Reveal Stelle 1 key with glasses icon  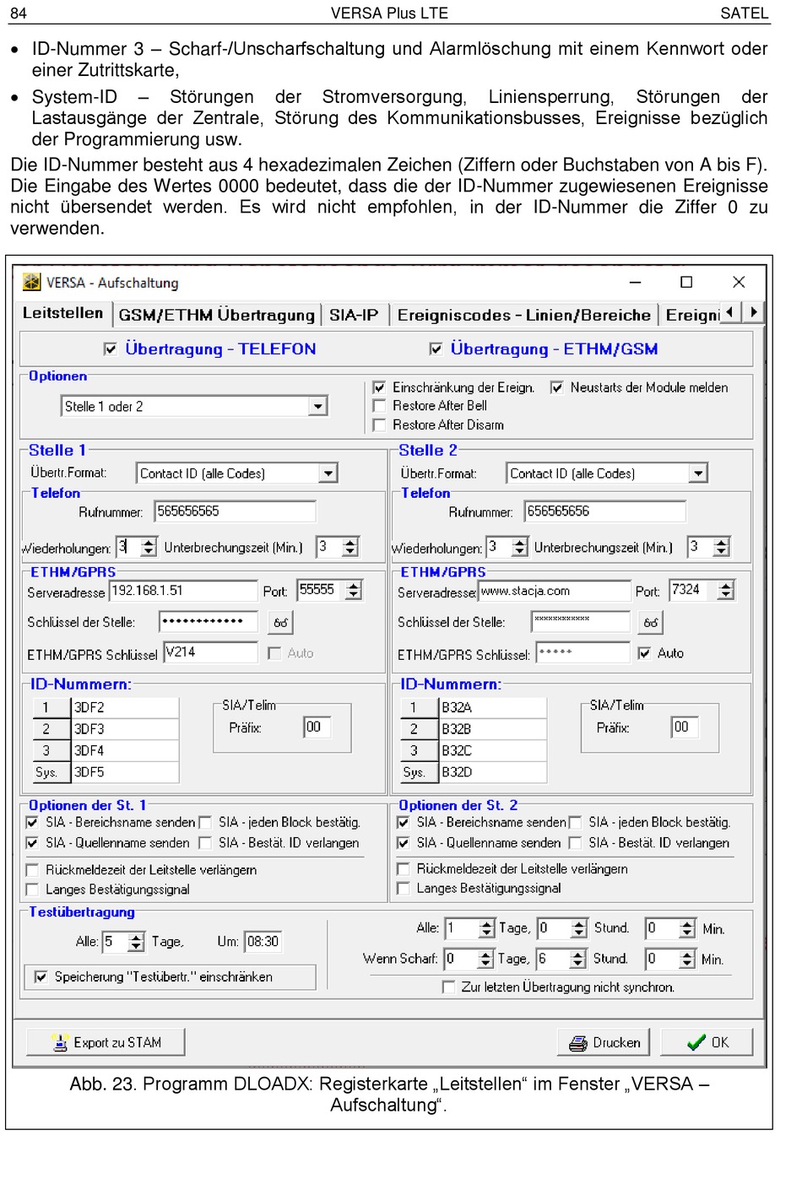coord(281,623)
